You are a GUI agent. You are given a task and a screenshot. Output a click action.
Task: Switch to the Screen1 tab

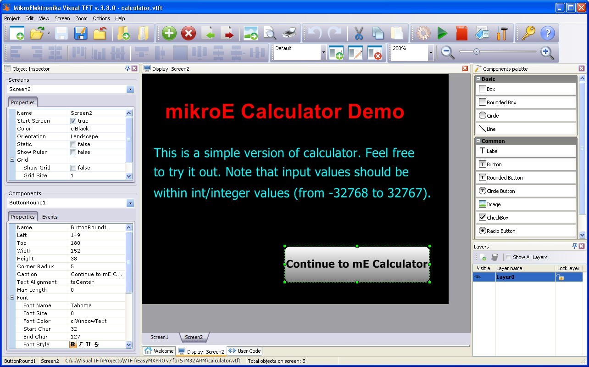[x=160, y=337]
